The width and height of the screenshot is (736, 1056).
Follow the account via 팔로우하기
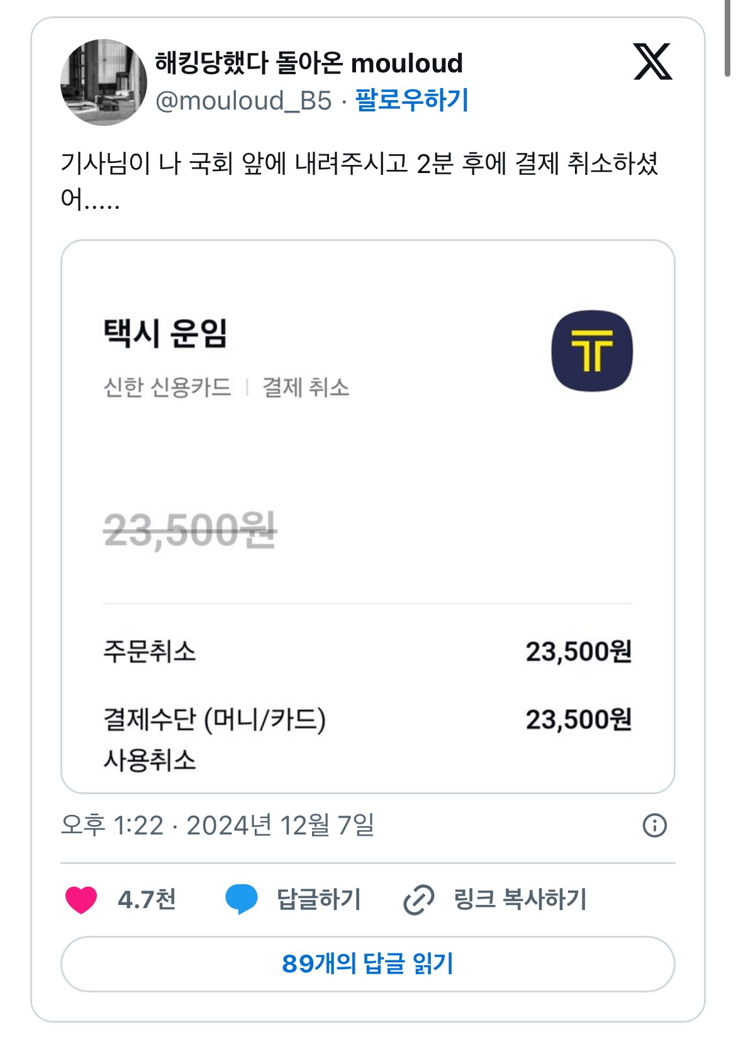(x=412, y=101)
